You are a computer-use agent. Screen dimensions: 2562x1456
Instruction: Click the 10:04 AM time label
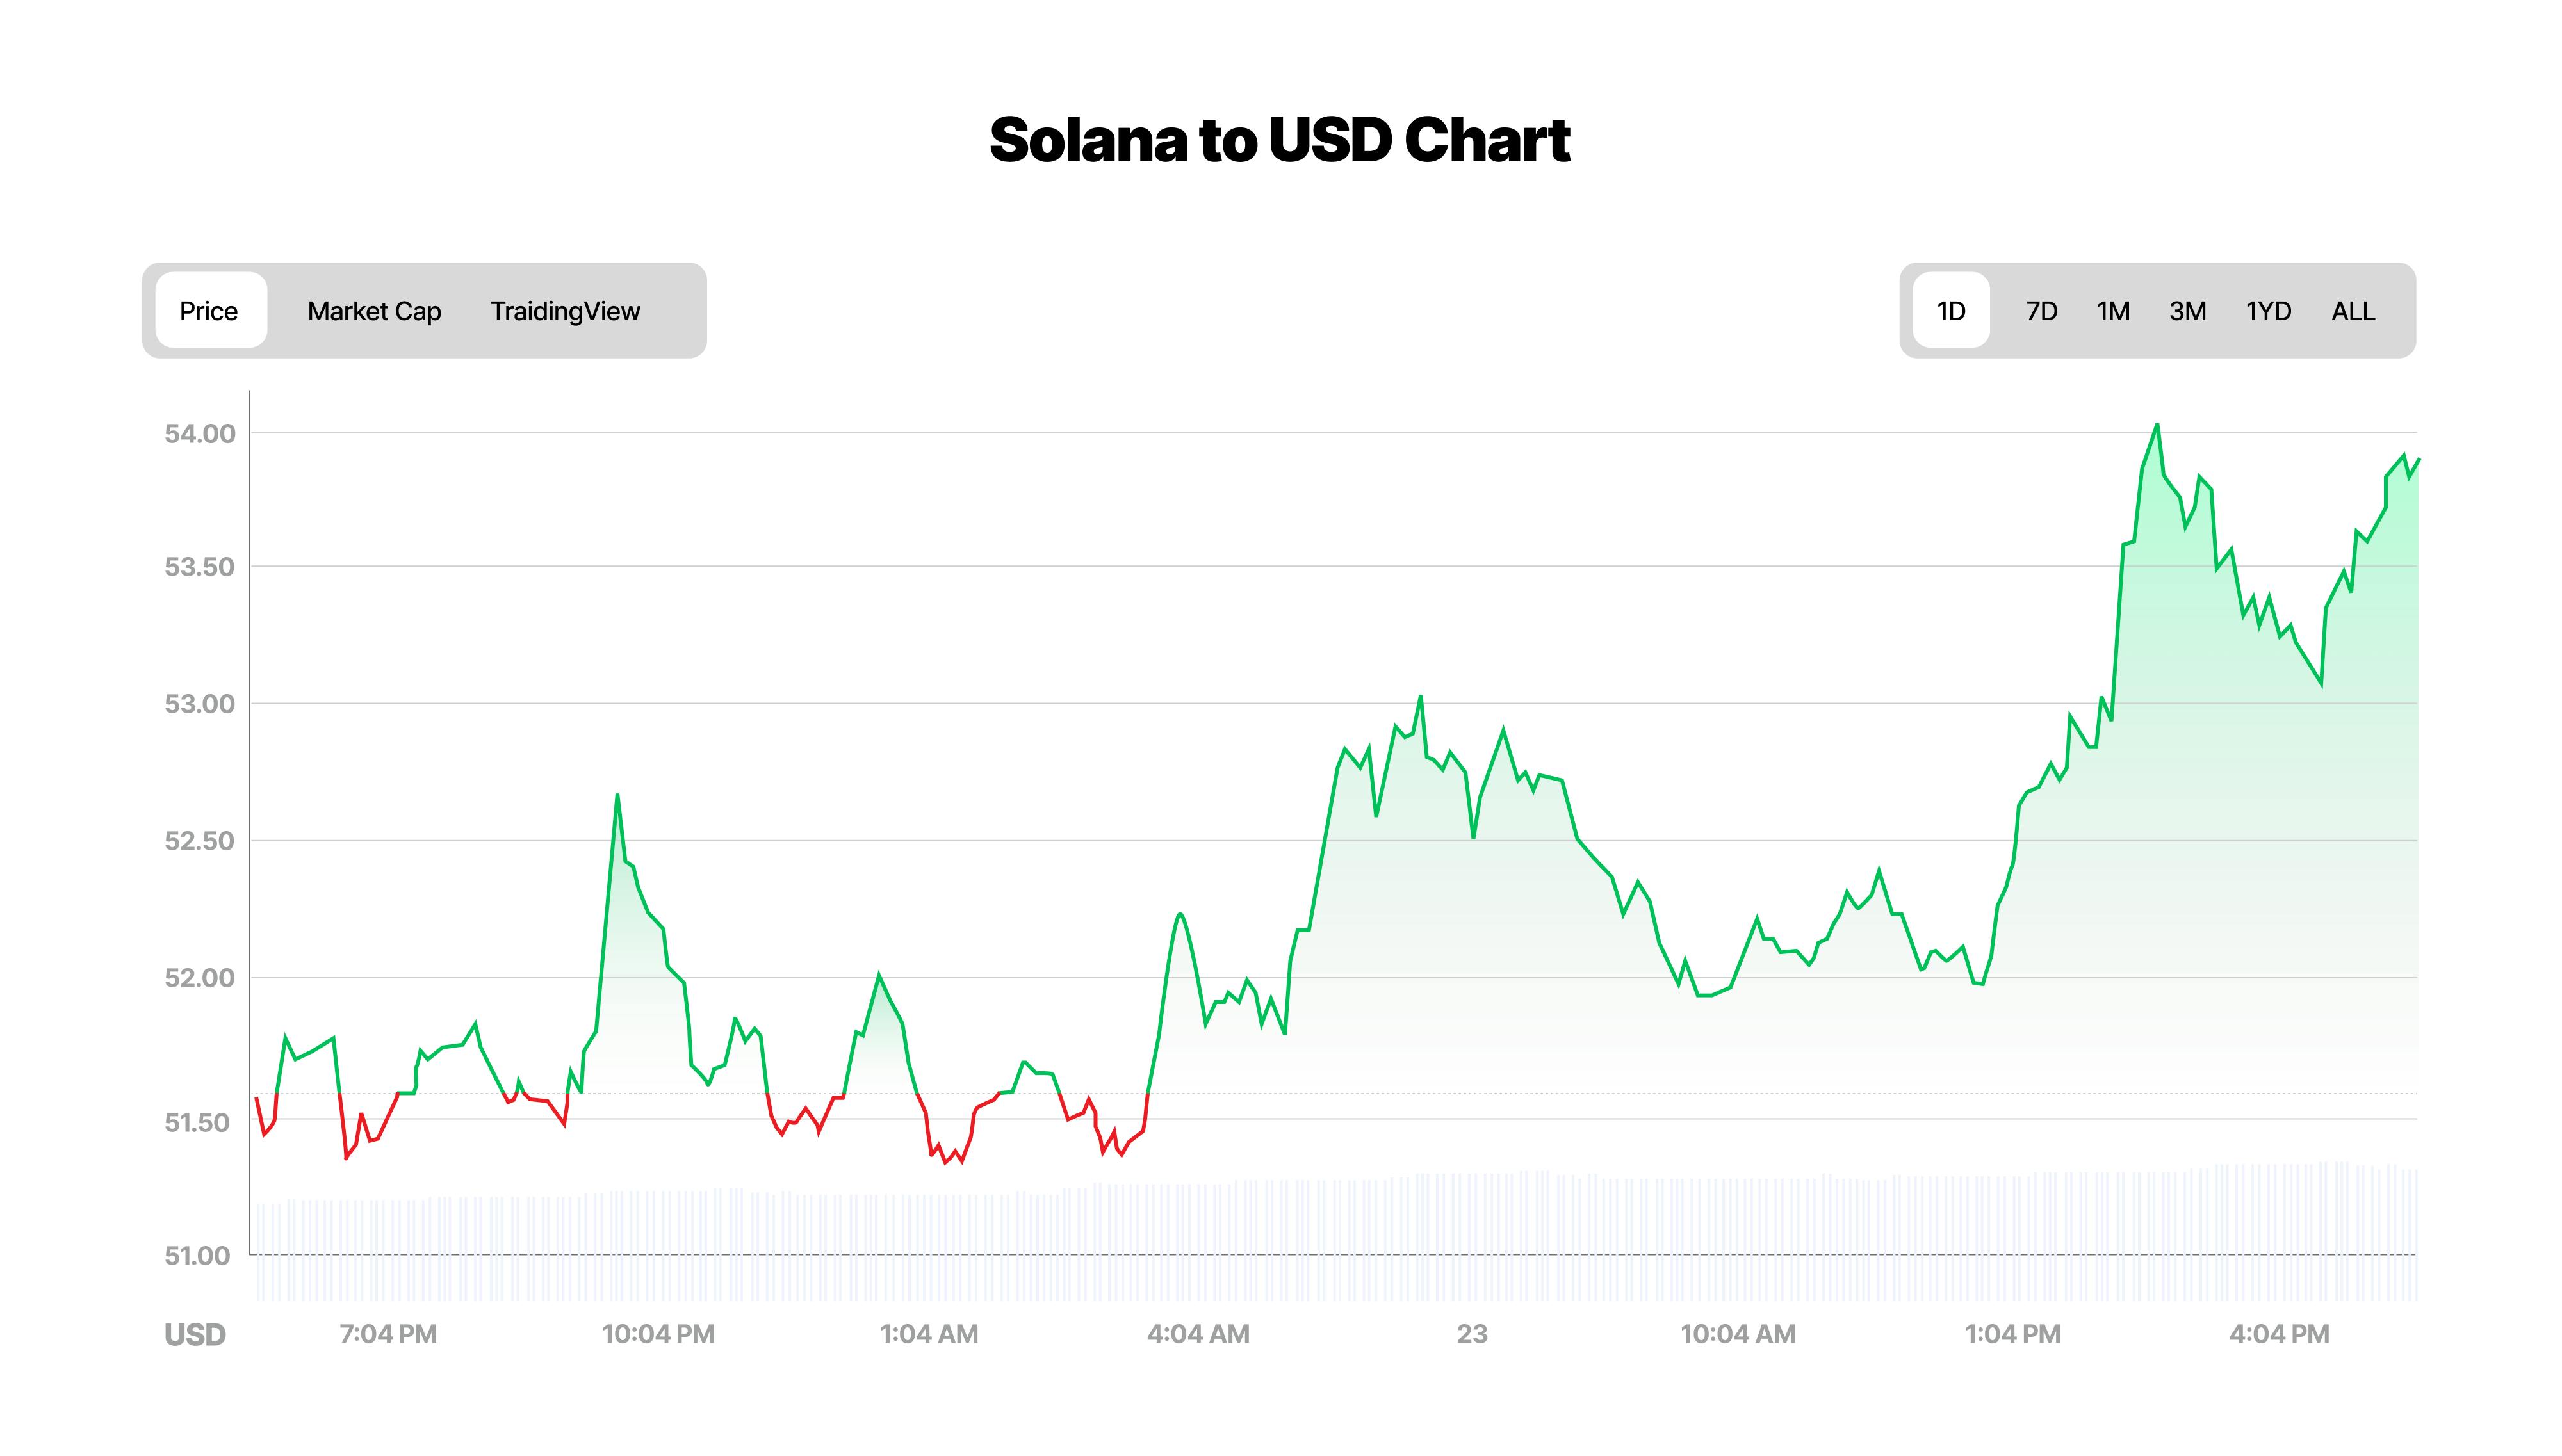[1738, 1334]
